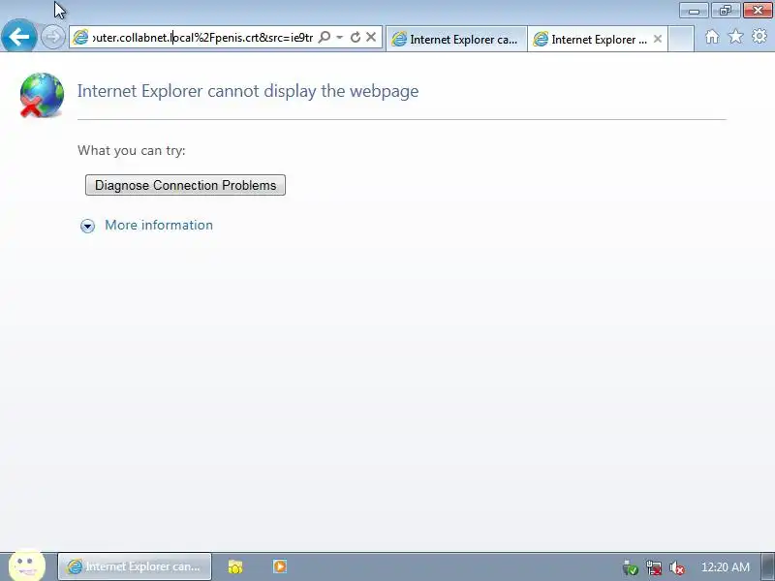
Task: Refresh the page with the circular arrow
Action: (x=356, y=37)
